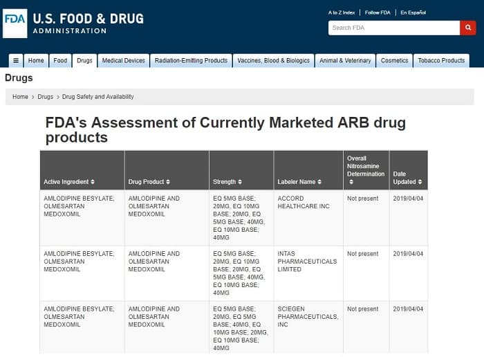
Task: Open the Cosmetics tab
Action: [x=395, y=60]
